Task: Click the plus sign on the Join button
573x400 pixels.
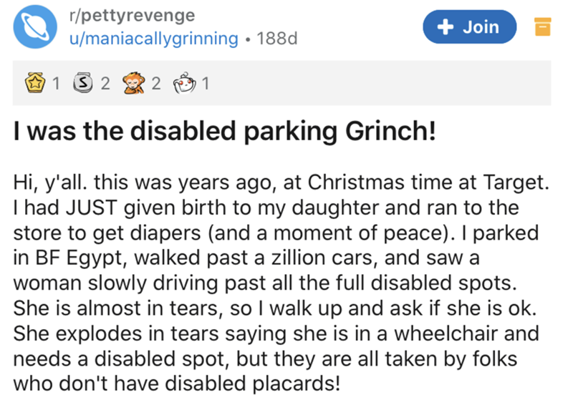Action: coord(444,27)
